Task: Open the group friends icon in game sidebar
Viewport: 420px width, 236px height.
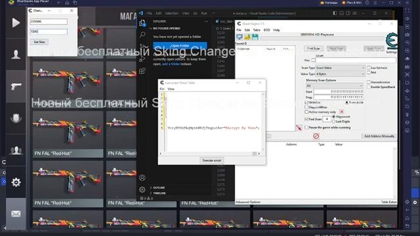Action: [16, 150]
